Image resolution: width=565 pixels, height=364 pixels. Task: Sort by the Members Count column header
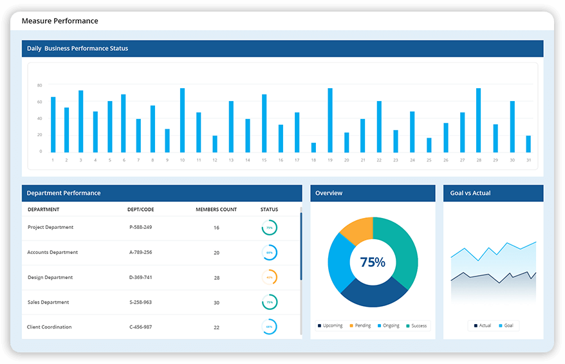coord(216,210)
